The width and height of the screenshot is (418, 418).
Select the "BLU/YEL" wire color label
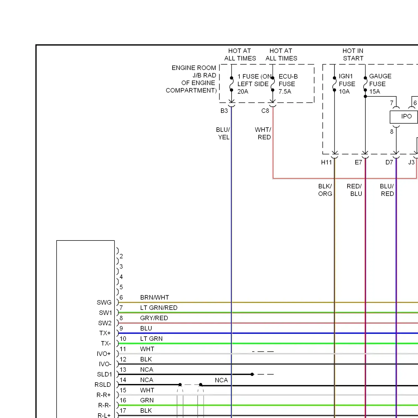tap(223, 133)
